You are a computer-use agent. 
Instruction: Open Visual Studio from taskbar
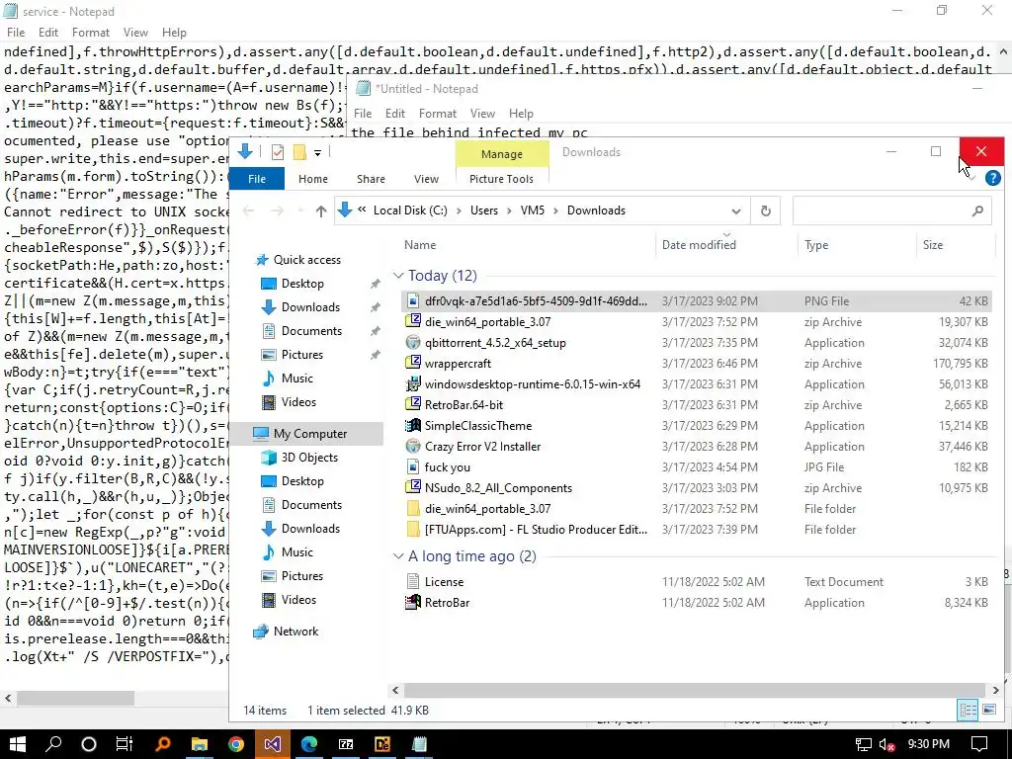[x=273, y=744]
